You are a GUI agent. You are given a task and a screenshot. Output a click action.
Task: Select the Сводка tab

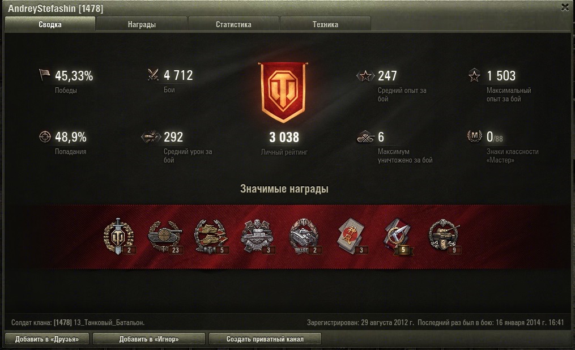coord(50,24)
